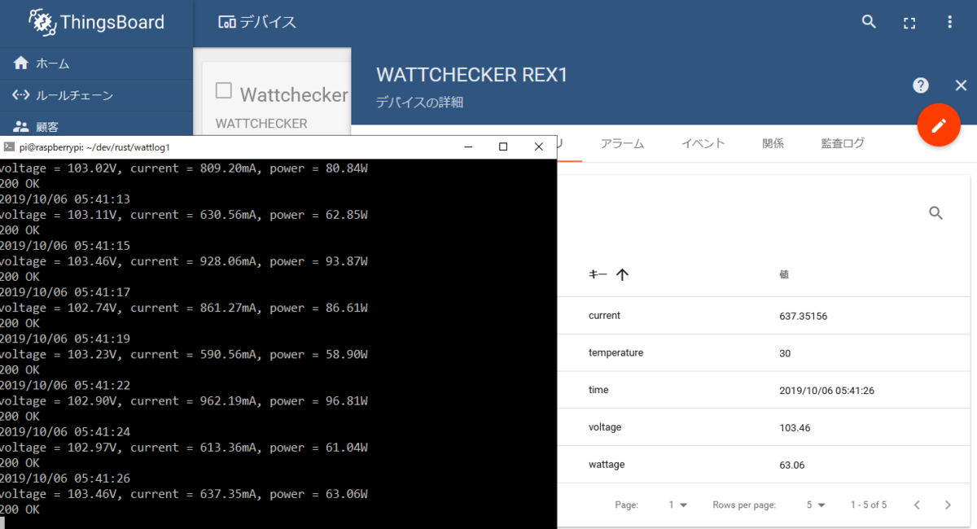Open the ホーム menu item
977x529 pixels.
tap(97, 63)
